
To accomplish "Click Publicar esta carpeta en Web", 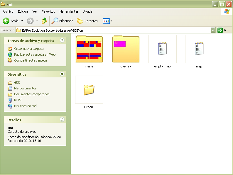I will pyautogui.click(x=35, y=55).
